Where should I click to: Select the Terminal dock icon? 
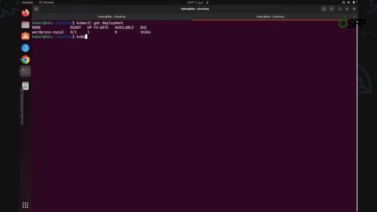(x=25, y=71)
